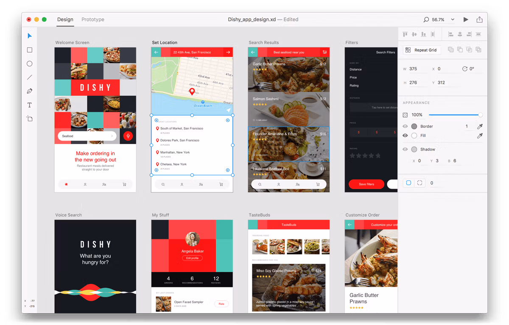The width and height of the screenshot is (509, 325).
Task: Select the Welcome Screen artboard title
Action: (72, 42)
